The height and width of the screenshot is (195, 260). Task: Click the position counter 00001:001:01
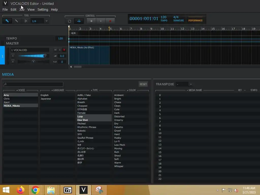144,18
